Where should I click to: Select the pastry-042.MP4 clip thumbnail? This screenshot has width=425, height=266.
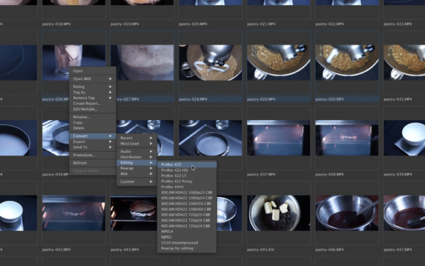(x=74, y=213)
